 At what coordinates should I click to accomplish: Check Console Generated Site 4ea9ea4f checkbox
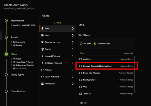tap(80, 66)
